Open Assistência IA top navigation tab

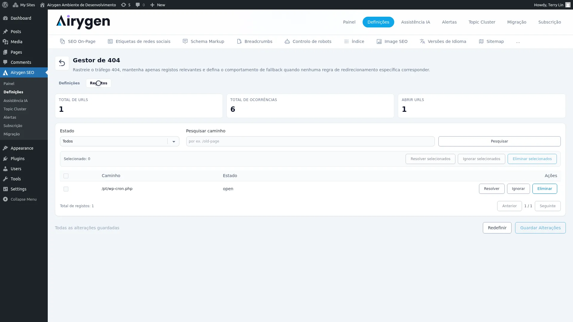415,22
